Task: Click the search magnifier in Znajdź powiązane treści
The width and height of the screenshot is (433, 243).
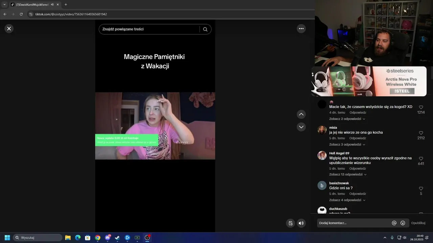Action: [x=205, y=29]
